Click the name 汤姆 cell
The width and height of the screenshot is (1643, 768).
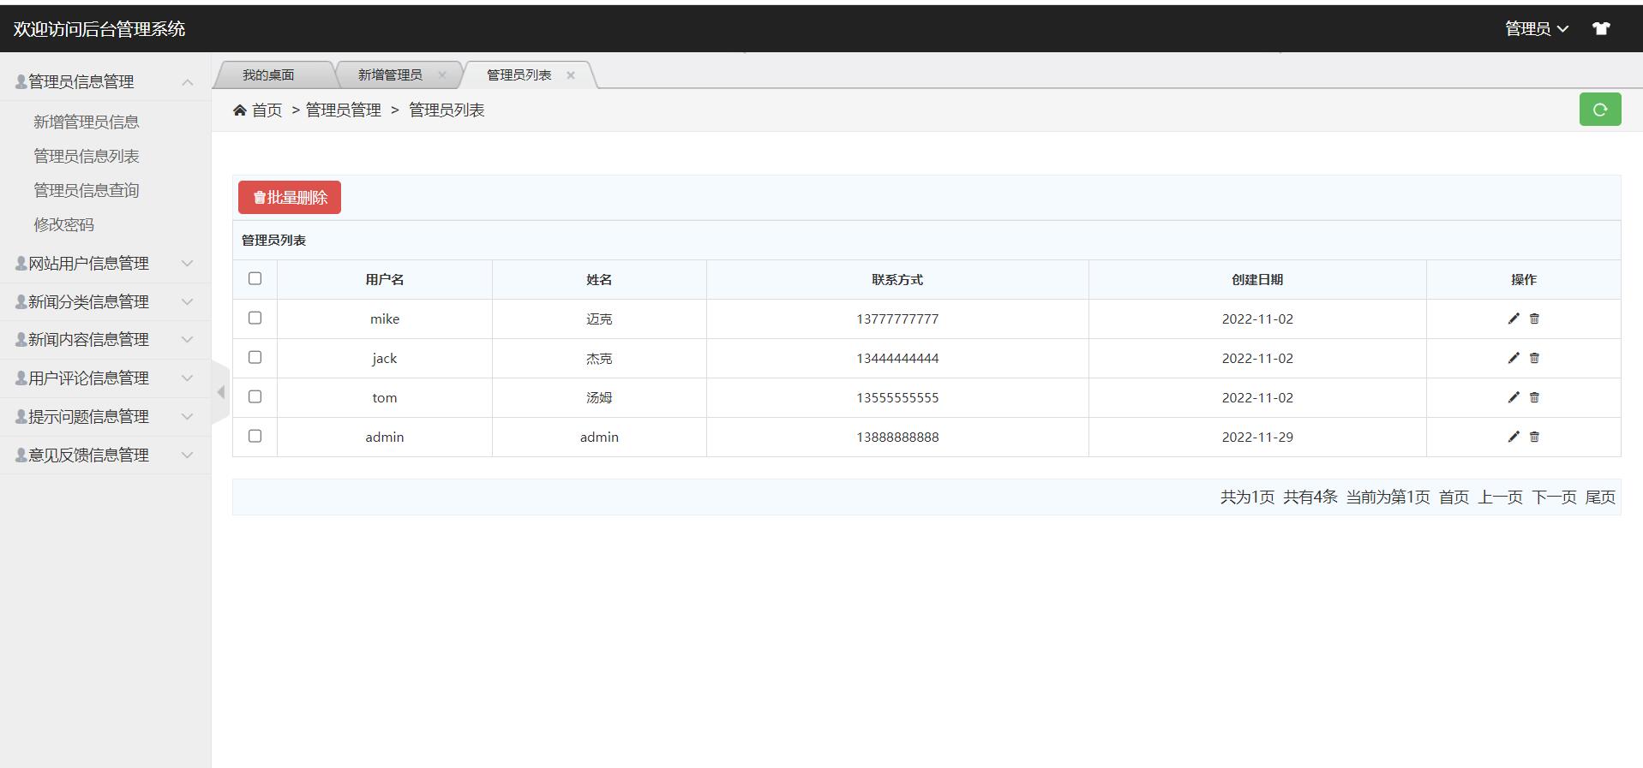[x=599, y=397]
